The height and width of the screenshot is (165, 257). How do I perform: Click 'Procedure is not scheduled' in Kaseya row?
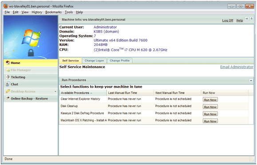173,113
